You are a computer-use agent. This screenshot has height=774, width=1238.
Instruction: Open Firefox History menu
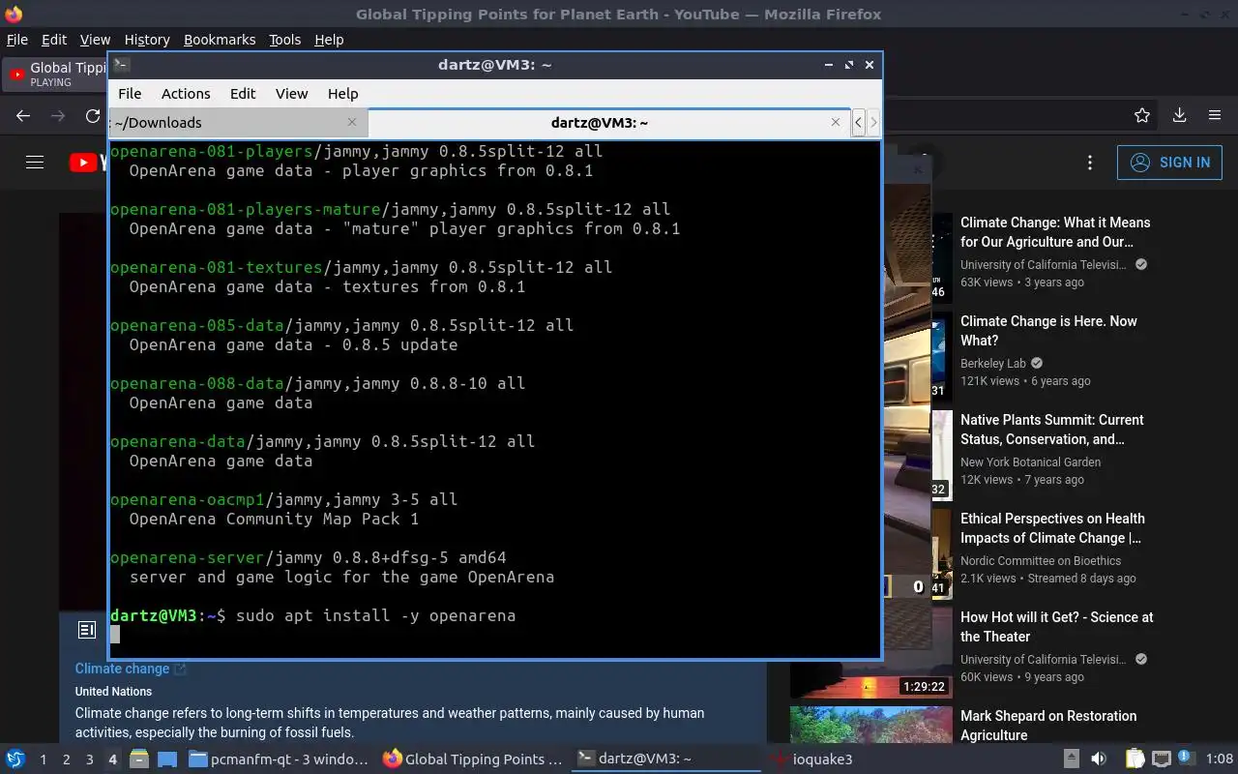[x=147, y=40]
